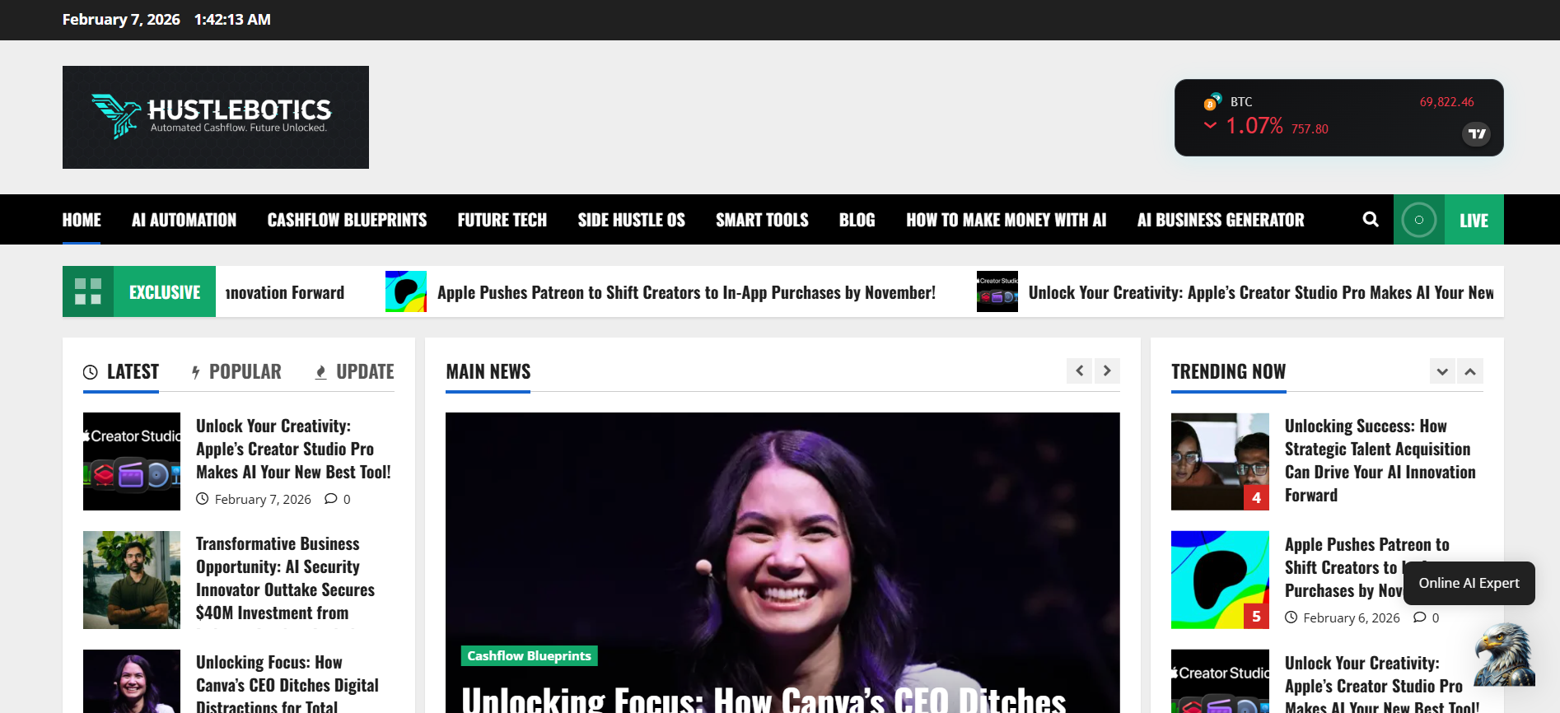This screenshot has width=1560, height=713.
Task: Expand Trending Now with down chevron
Action: (x=1442, y=371)
